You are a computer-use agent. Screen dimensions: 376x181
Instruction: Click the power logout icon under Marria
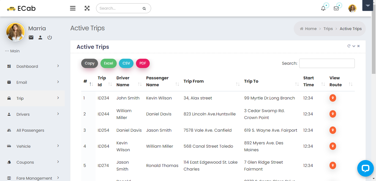pyautogui.click(x=50, y=37)
